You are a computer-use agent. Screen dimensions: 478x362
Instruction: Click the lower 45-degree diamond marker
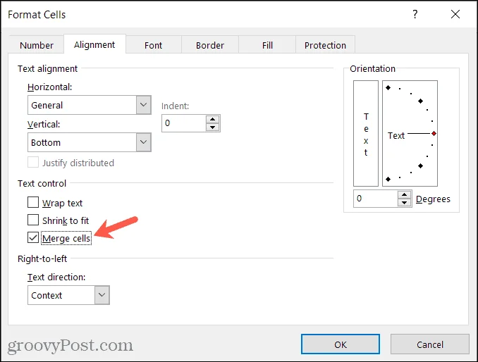(x=420, y=166)
